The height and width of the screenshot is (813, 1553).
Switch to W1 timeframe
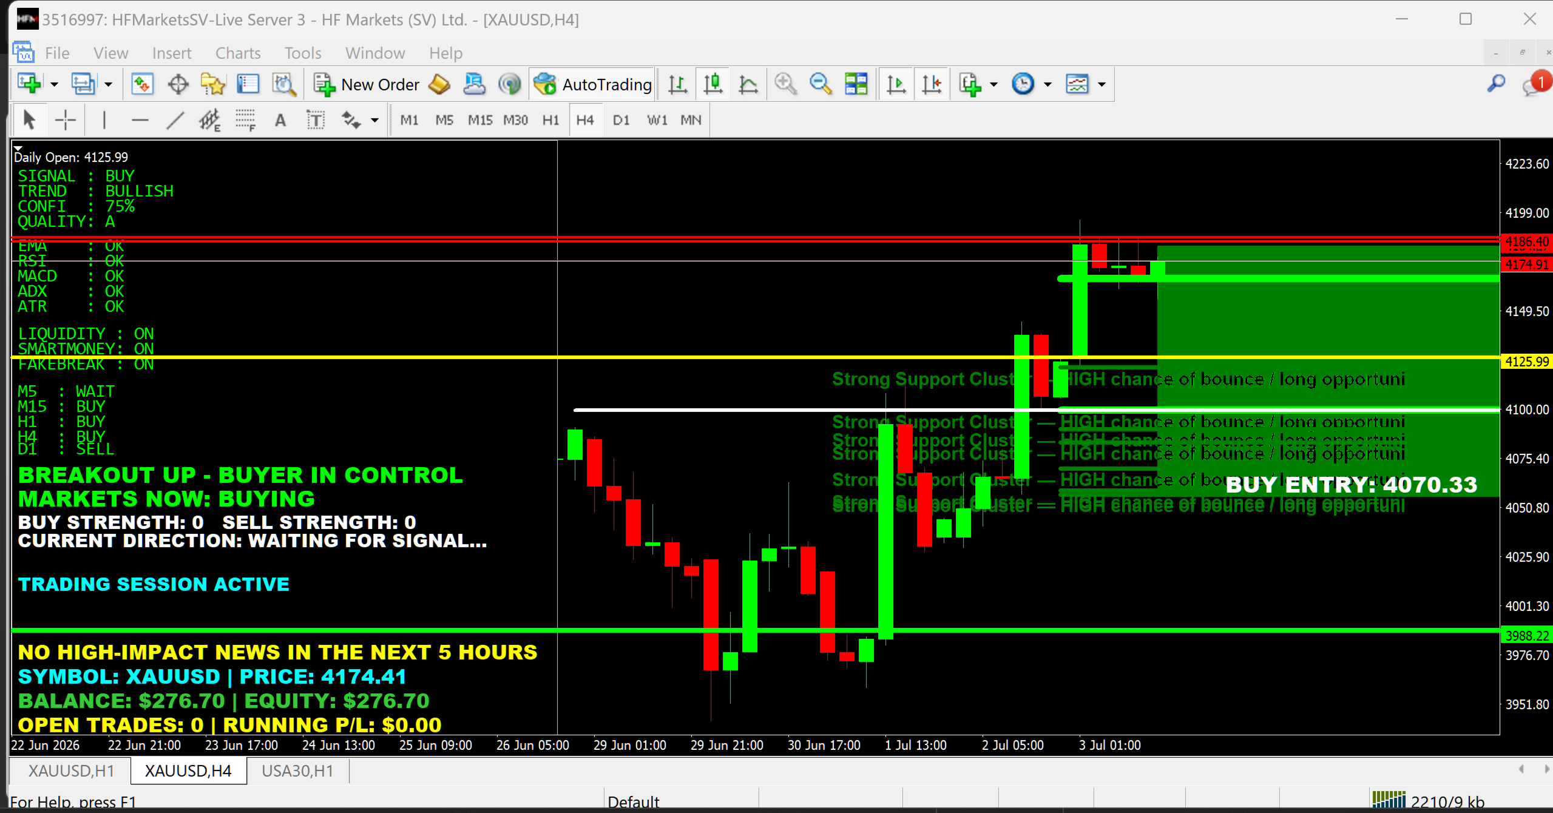[x=657, y=120]
